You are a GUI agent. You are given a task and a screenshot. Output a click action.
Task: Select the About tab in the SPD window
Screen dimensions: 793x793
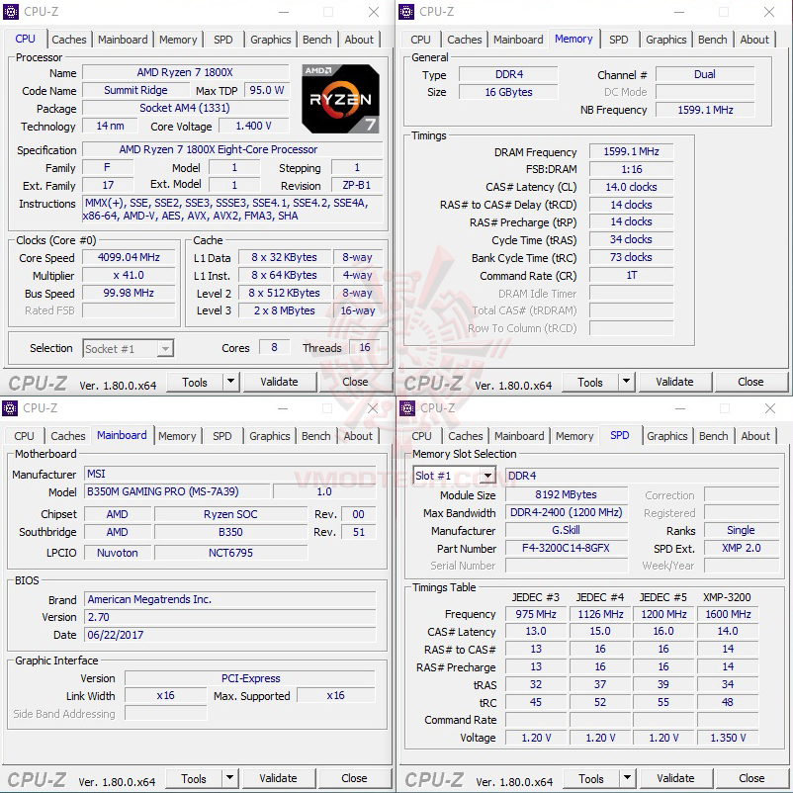pyautogui.click(x=755, y=436)
